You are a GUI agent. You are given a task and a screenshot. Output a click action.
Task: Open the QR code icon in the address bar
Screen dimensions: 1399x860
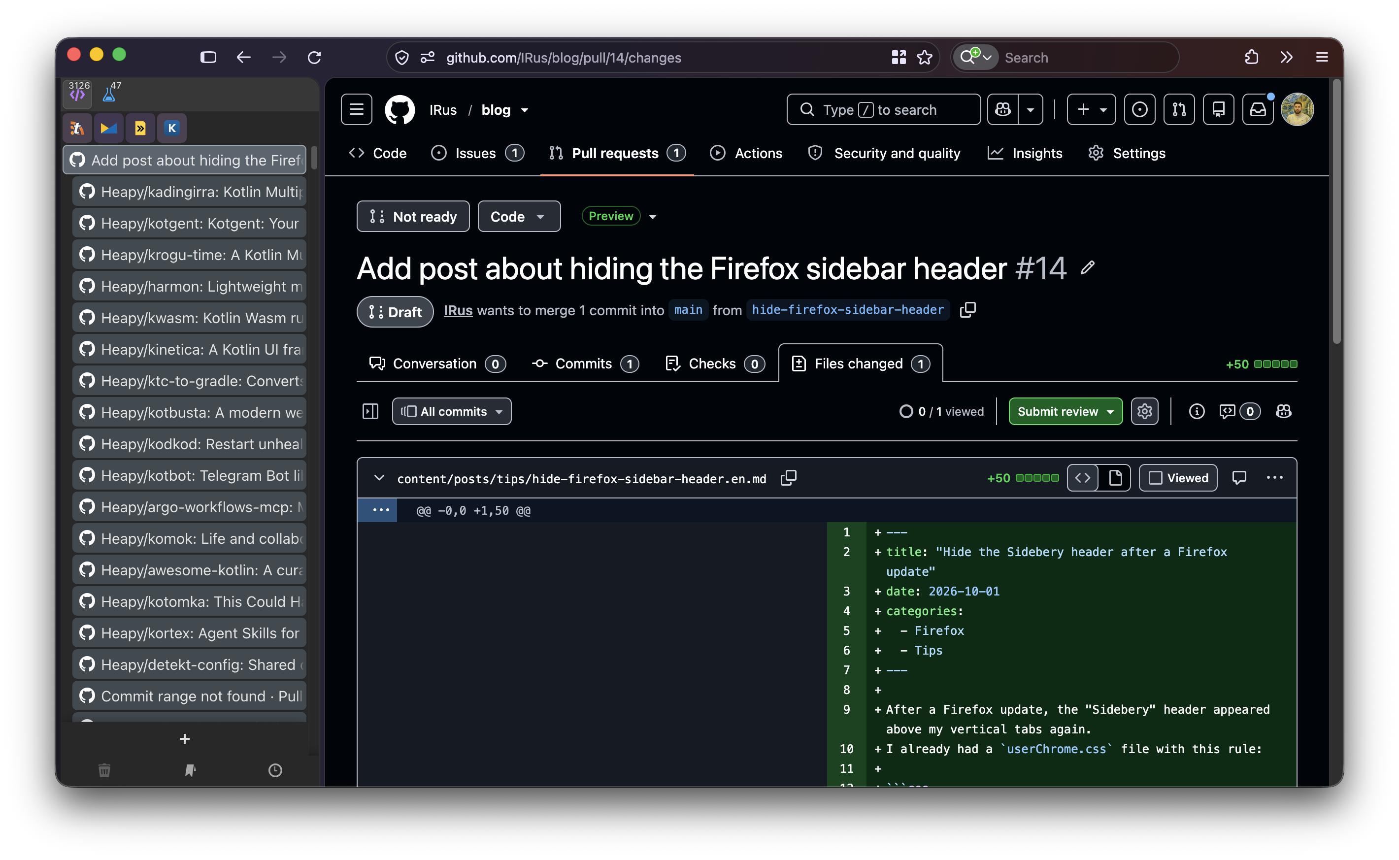tap(899, 58)
